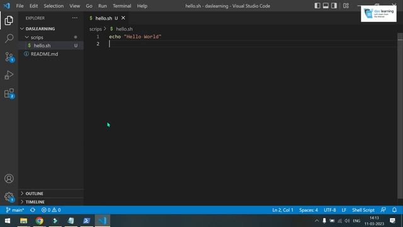Click the ENG language indicator

[x=356, y=221]
